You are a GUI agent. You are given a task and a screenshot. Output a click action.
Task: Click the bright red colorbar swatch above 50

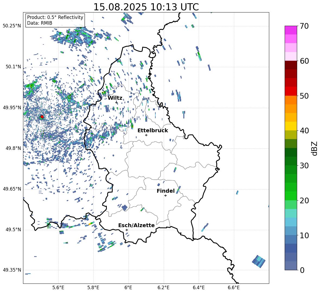[291, 91]
